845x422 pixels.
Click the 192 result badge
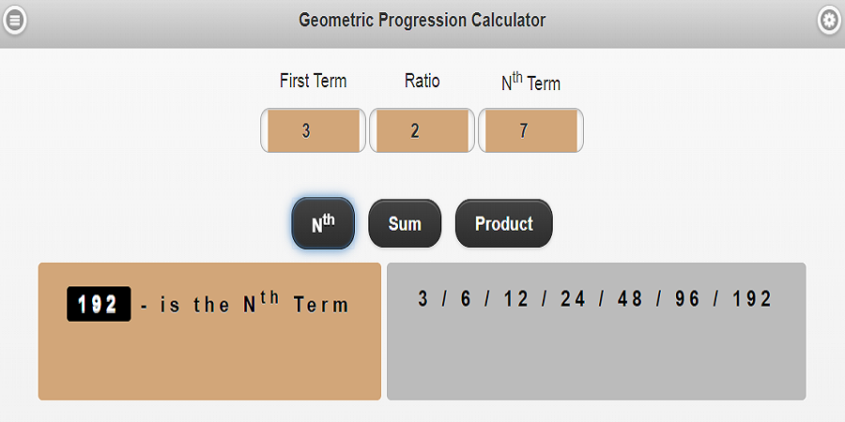[x=98, y=304]
